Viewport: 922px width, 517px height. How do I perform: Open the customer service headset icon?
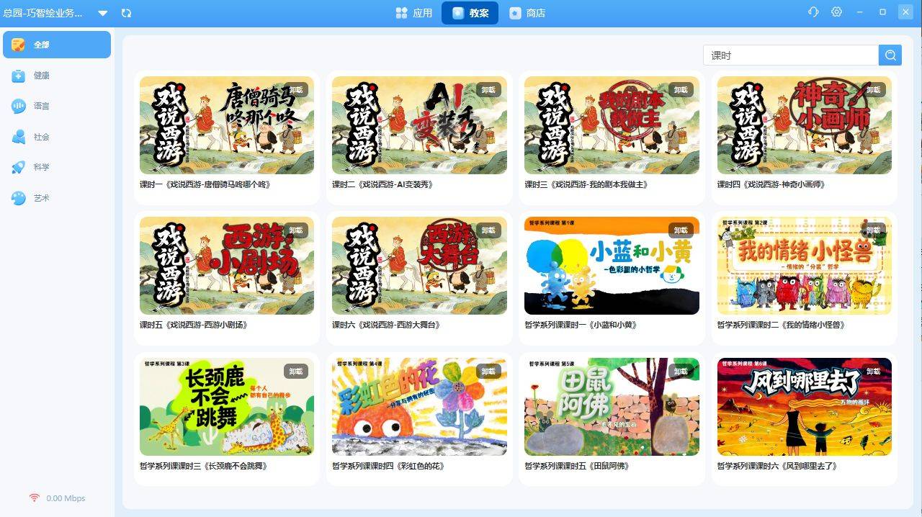[x=813, y=12]
